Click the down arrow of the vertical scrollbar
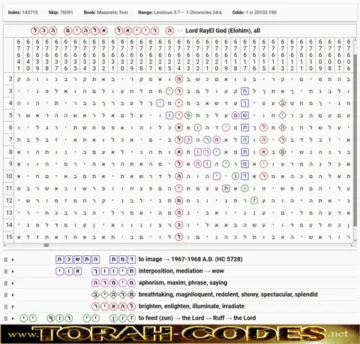This screenshot has height=344, width=360. coord(355,241)
